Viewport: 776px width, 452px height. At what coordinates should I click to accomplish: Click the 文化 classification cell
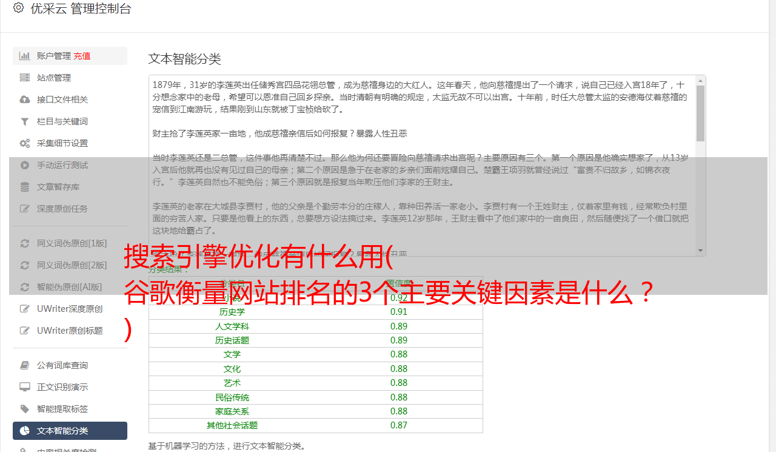232,369
